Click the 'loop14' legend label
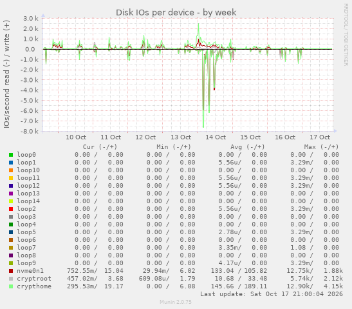This screenshot has height=309, width=352. [28, 201]
